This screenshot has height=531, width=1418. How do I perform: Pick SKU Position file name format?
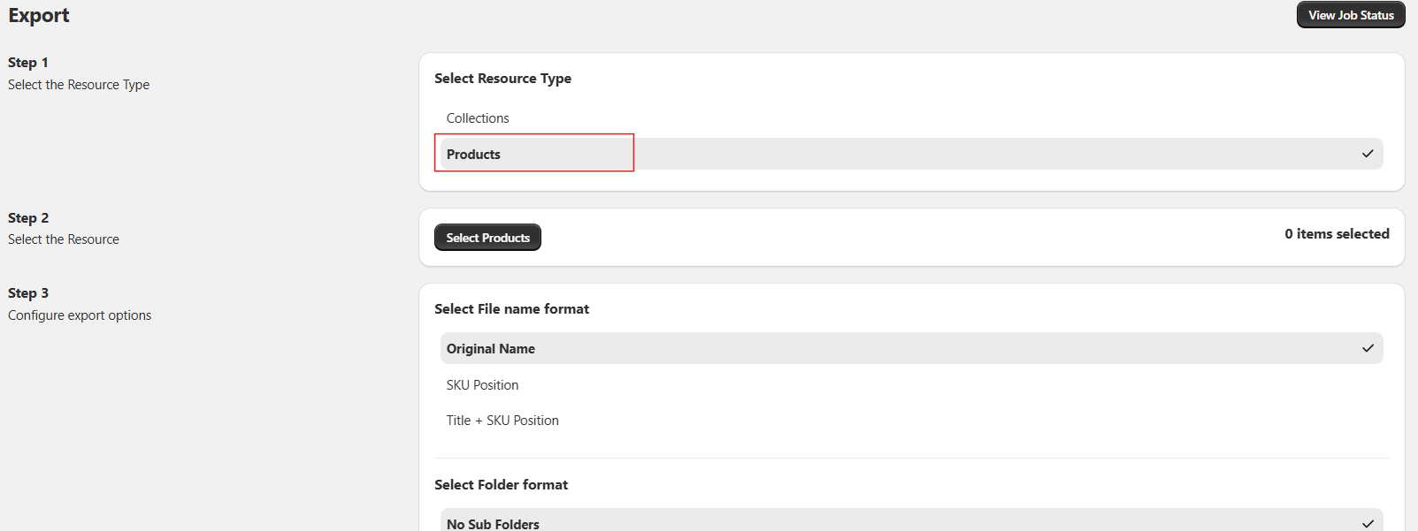coord(911,385)
